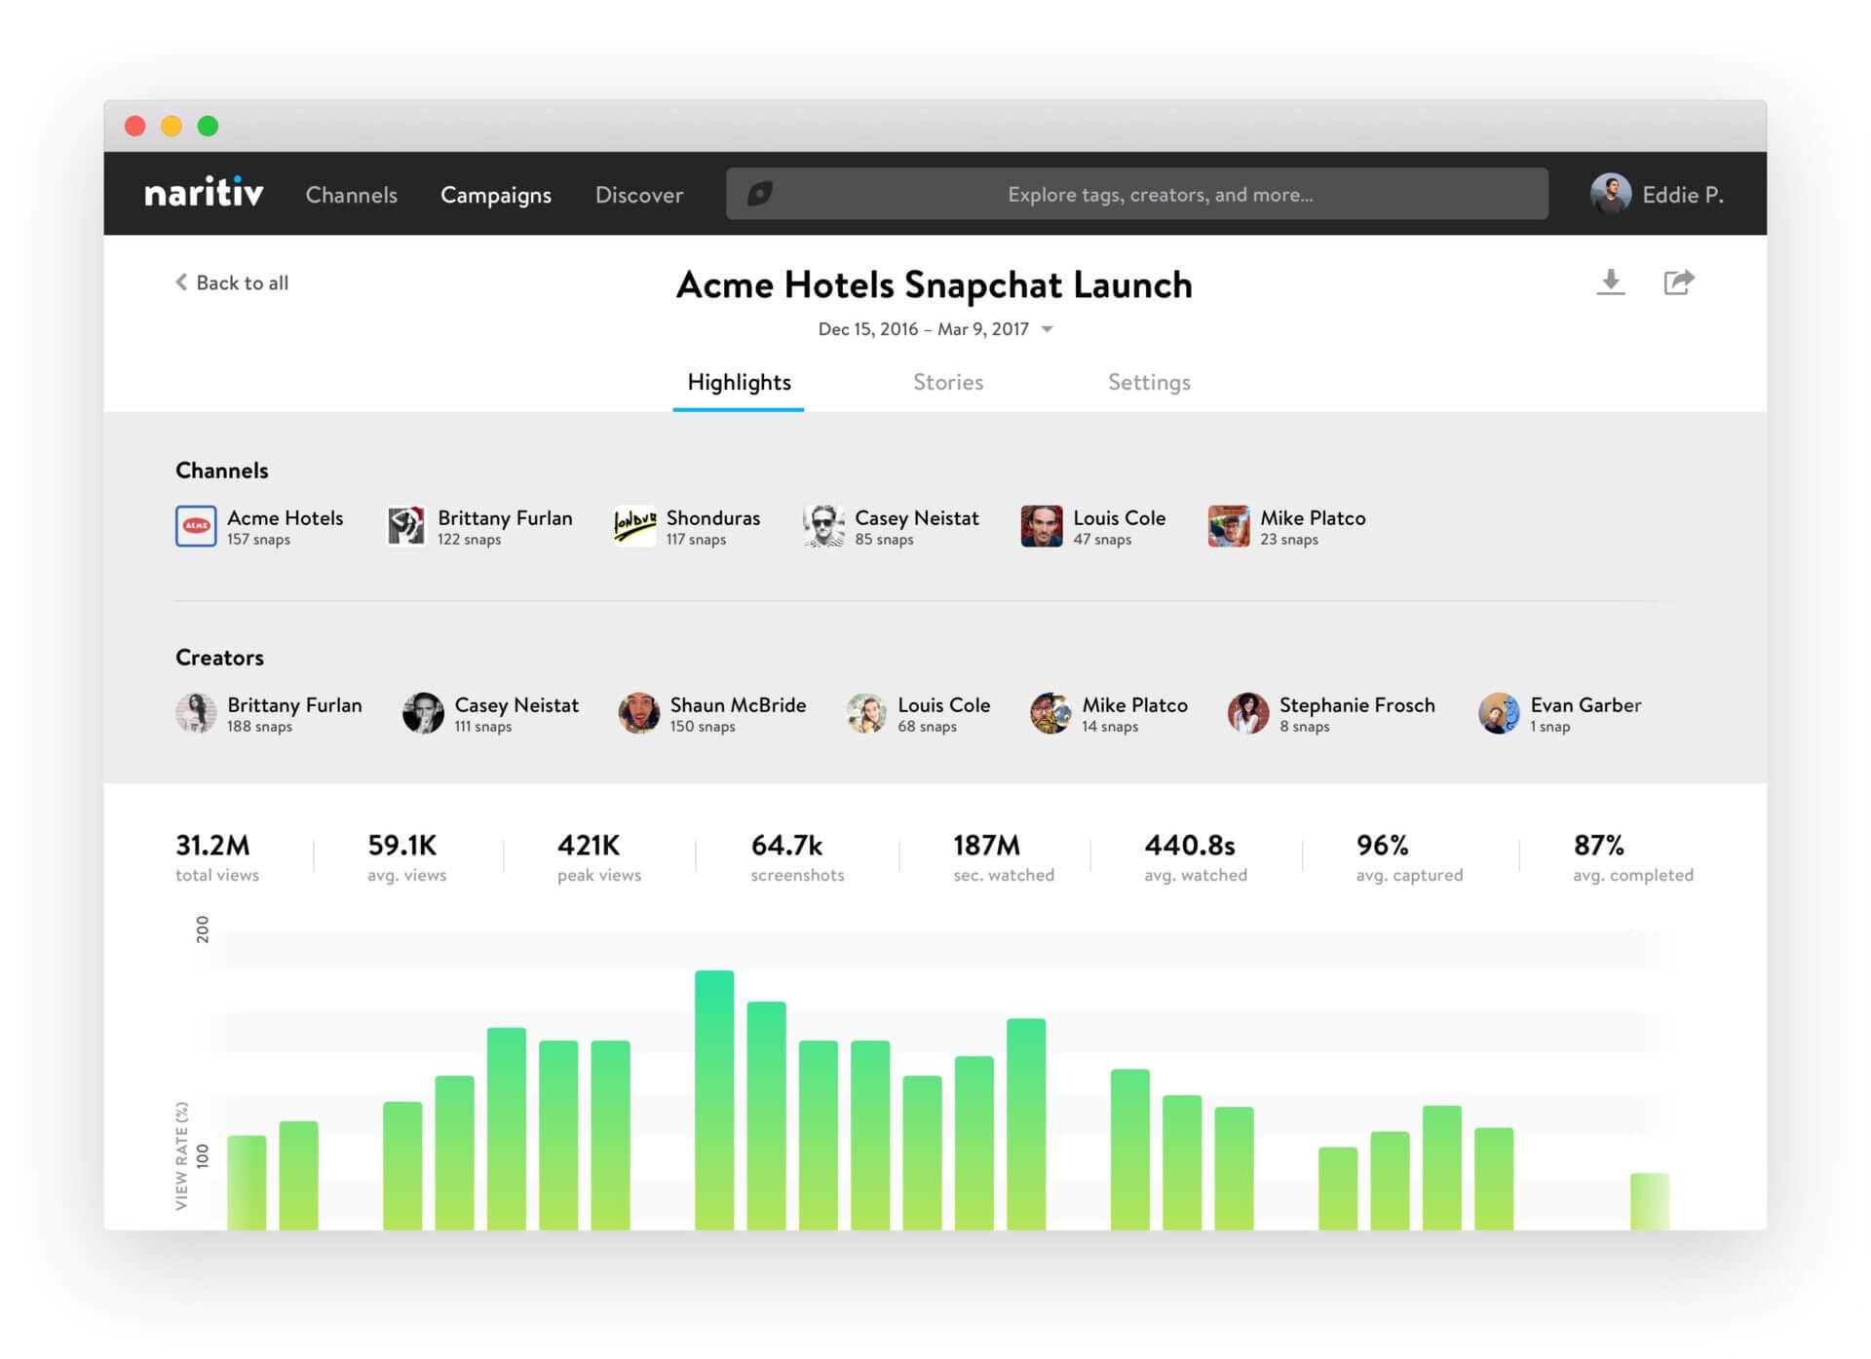Click the 64.7k screenshots stat
1871x1359 pixels.
point(797,857)
